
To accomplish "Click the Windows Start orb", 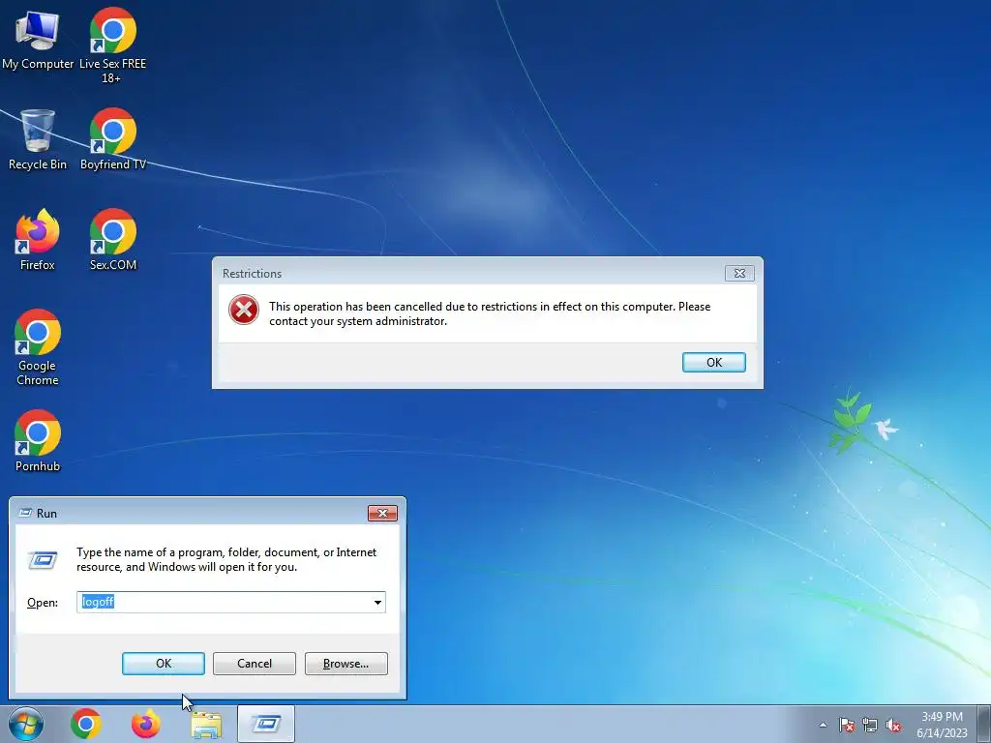I will pos(26,724).
